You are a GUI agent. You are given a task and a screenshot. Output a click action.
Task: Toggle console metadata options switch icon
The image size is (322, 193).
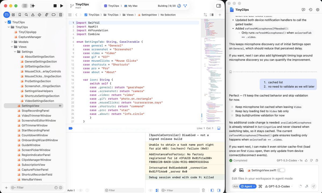[x=157, y=190]
